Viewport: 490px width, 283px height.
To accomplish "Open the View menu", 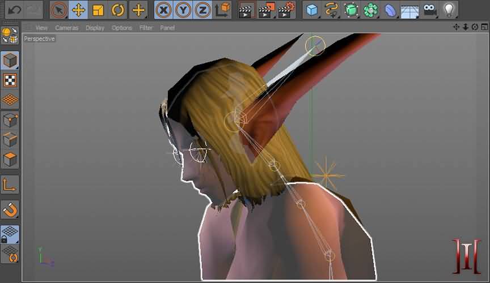I will pos(41,28).
